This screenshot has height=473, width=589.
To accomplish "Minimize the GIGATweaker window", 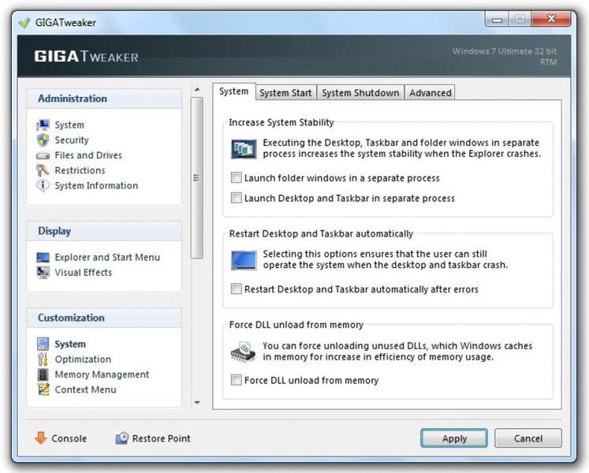I will [x=497, y=19].
